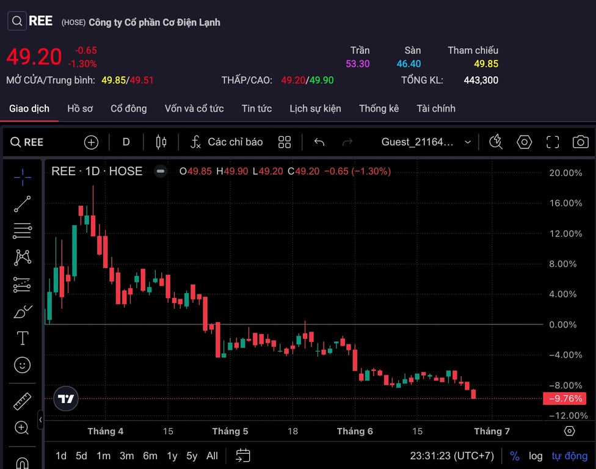Change chart style with candlestick icon
596x469 pixels.
click(161, 142)
